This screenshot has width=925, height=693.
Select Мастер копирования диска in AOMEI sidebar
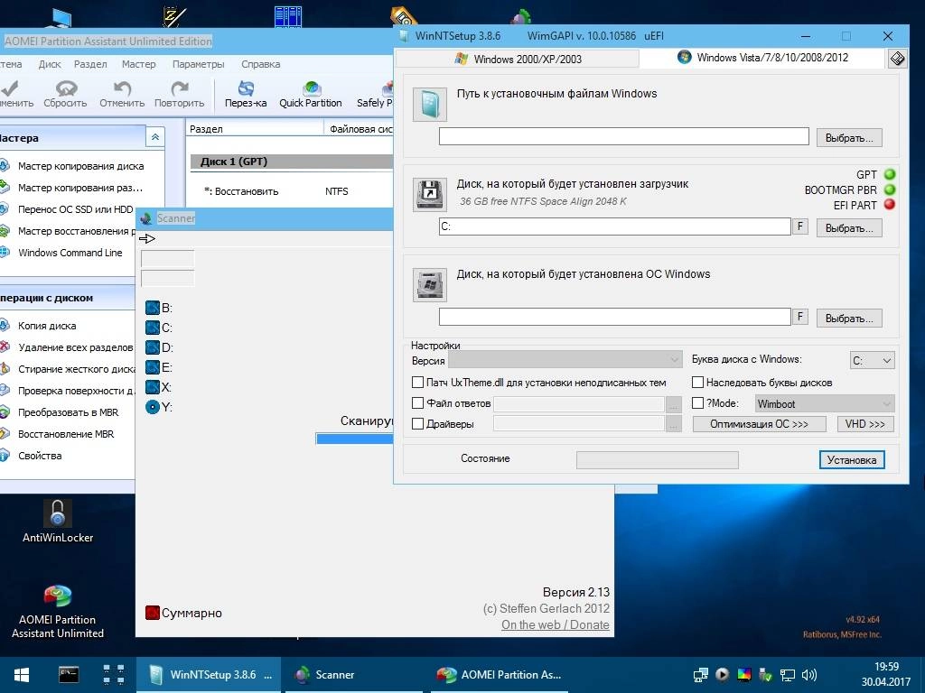pos(73,166)
